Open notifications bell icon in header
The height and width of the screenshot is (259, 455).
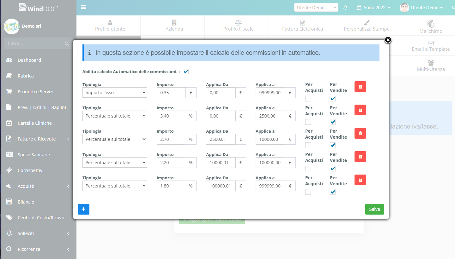(345, 8)
